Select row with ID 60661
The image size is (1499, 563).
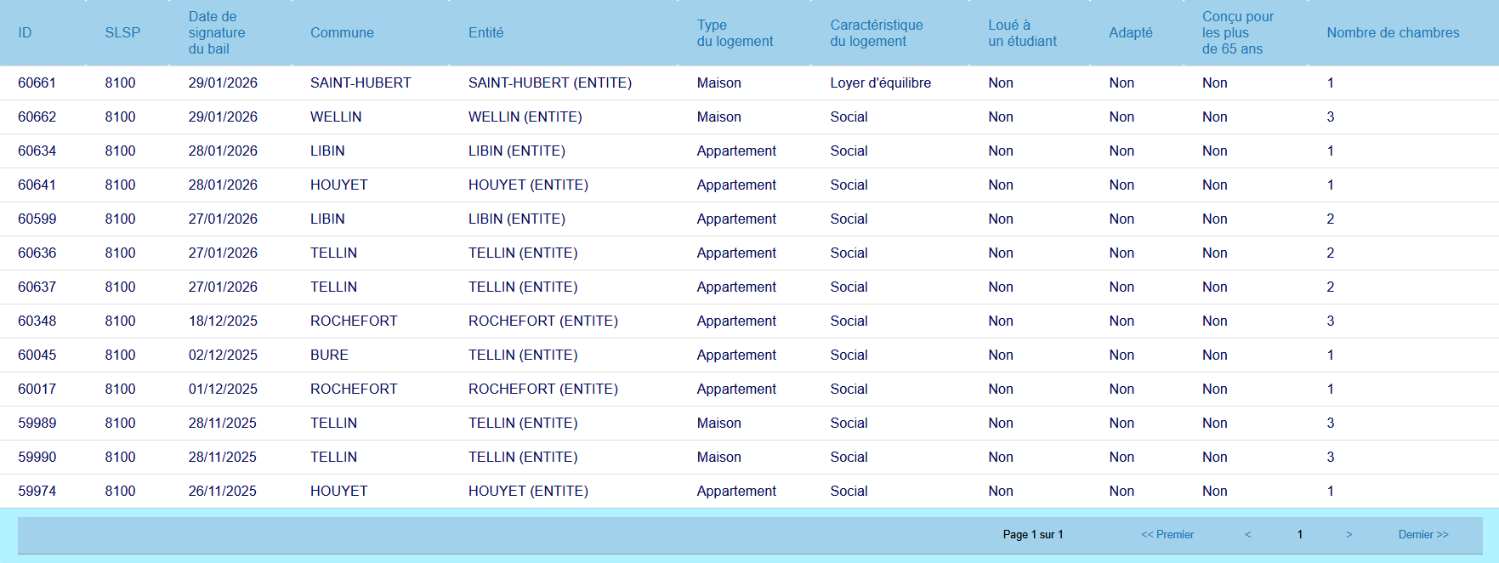point(37,83)
